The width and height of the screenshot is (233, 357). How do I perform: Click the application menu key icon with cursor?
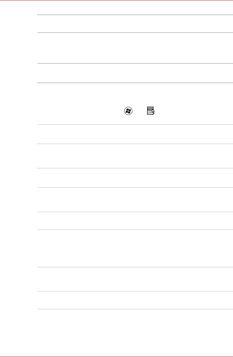[151, 111]
